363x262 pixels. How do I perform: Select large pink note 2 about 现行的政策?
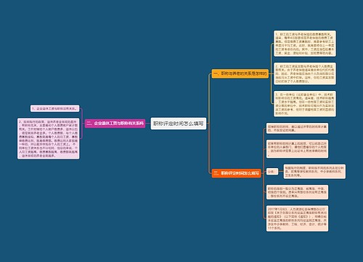click(x=48, y=138)
